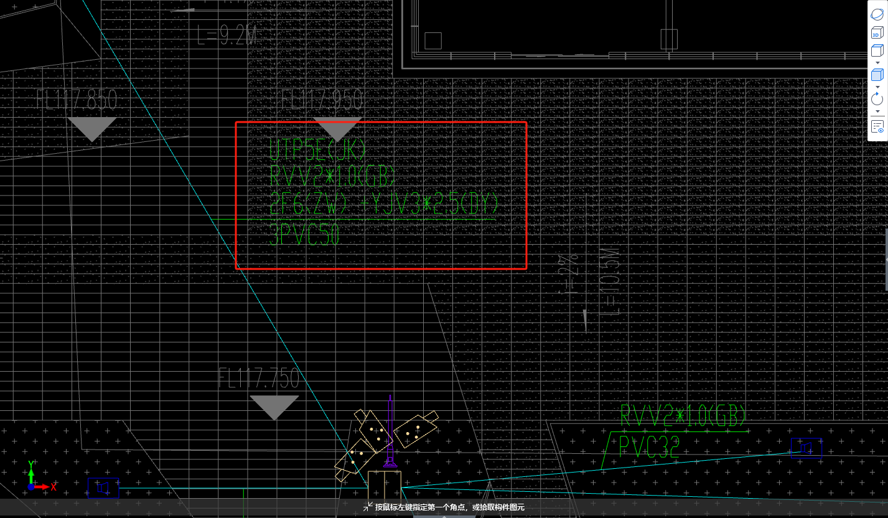Expand dropdown under rotate icon

[x=877, y=111]
